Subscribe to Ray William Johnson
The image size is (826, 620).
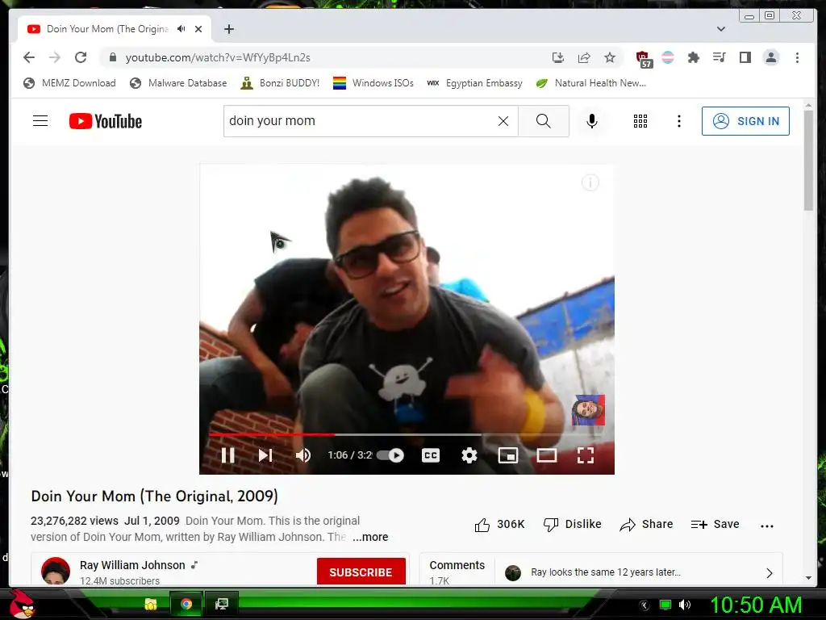361,572
